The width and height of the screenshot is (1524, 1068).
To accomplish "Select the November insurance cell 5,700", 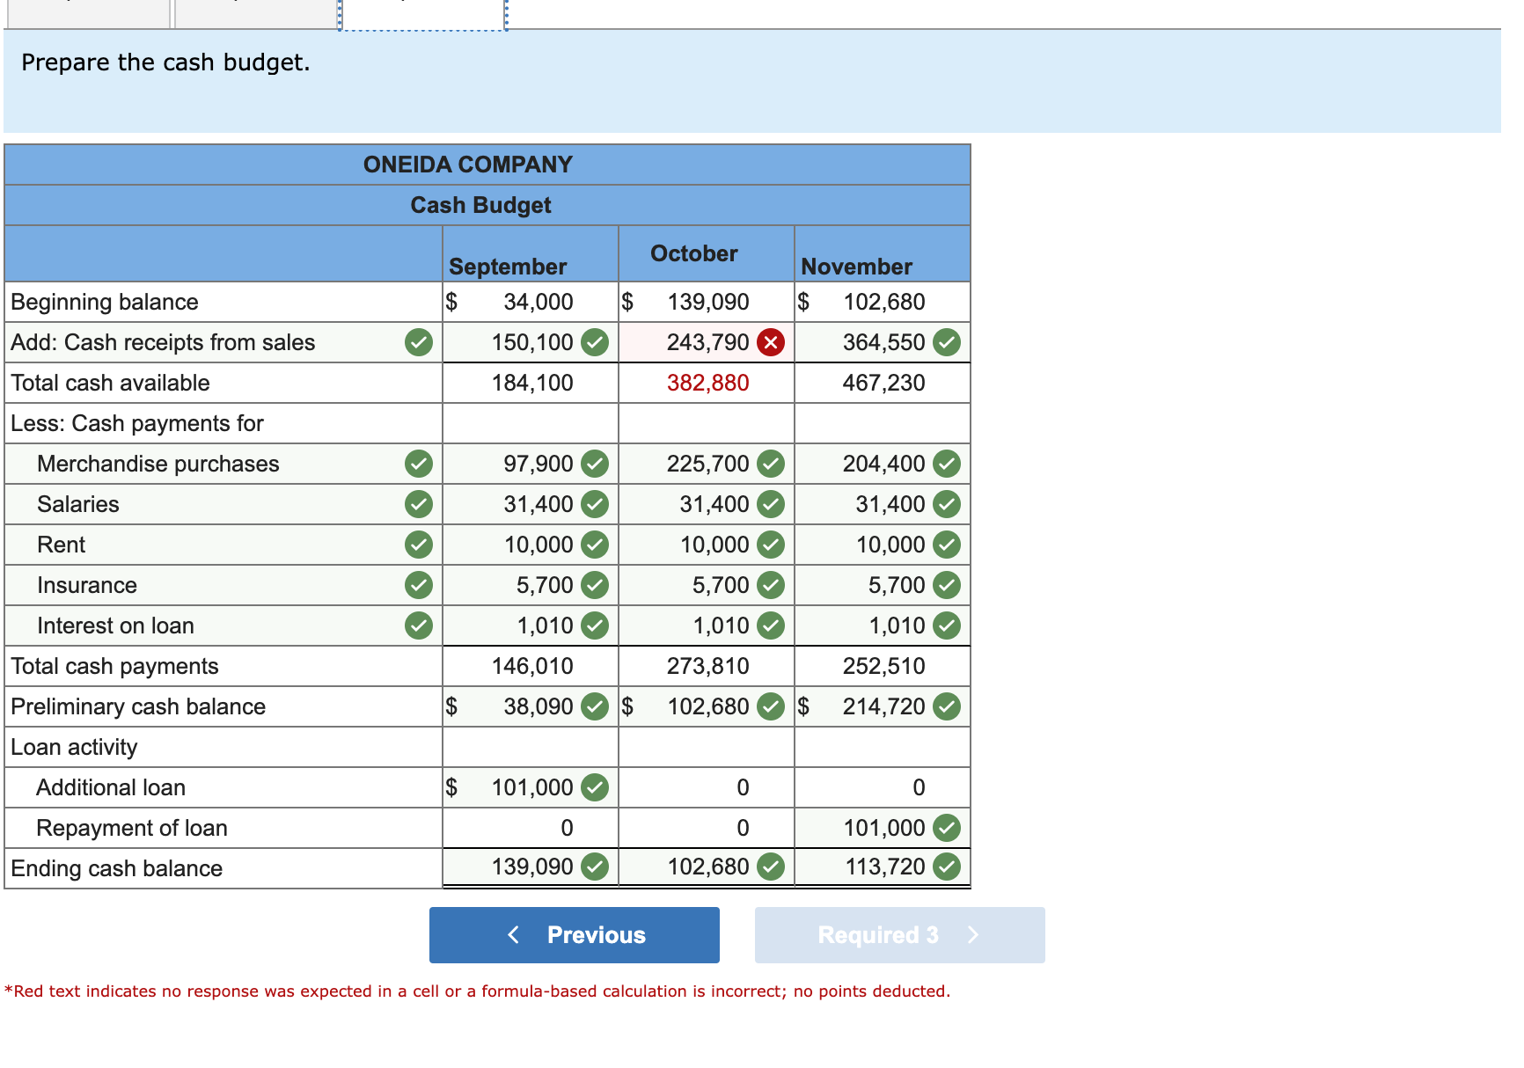I will click(883, 585).
